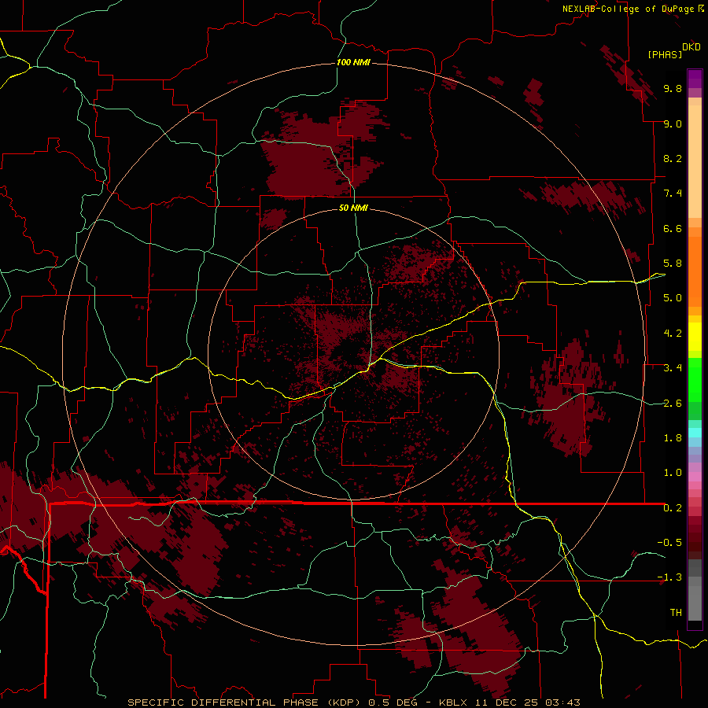This screenshot has height=708, width=708.
Task: Click the 1.8 value on color scale
Action: pos(673,438)
